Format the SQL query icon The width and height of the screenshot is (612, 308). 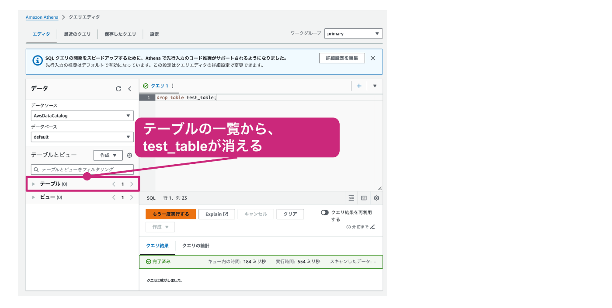(351, 198)
